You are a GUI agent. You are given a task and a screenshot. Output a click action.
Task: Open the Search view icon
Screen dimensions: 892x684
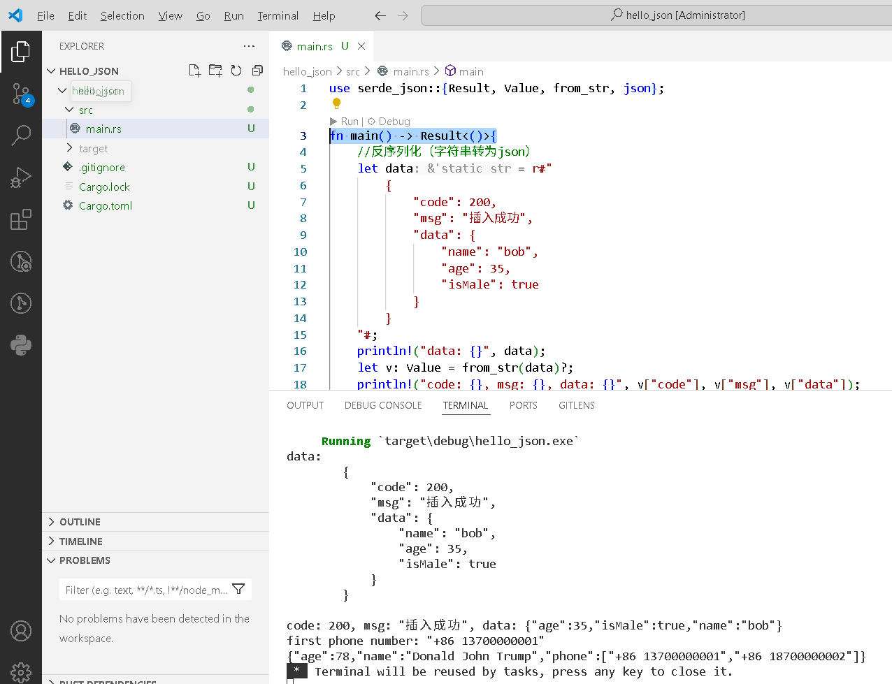pyautogui.click(x=21, y=135)
